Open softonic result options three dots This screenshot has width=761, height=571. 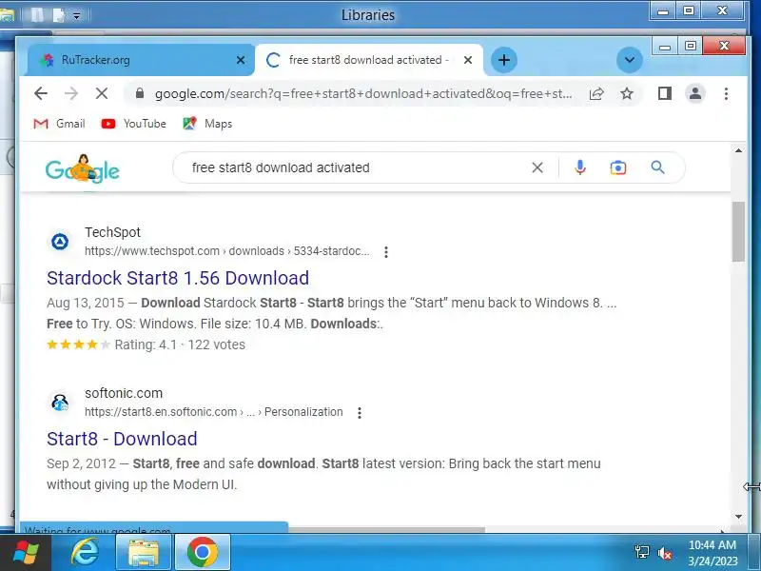(360, 412)
